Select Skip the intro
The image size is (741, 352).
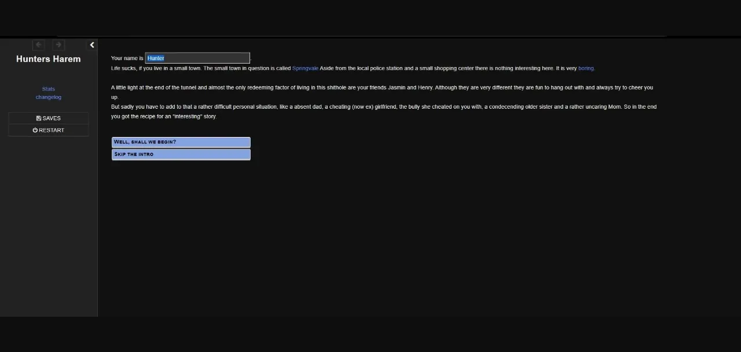coord(181,154)
